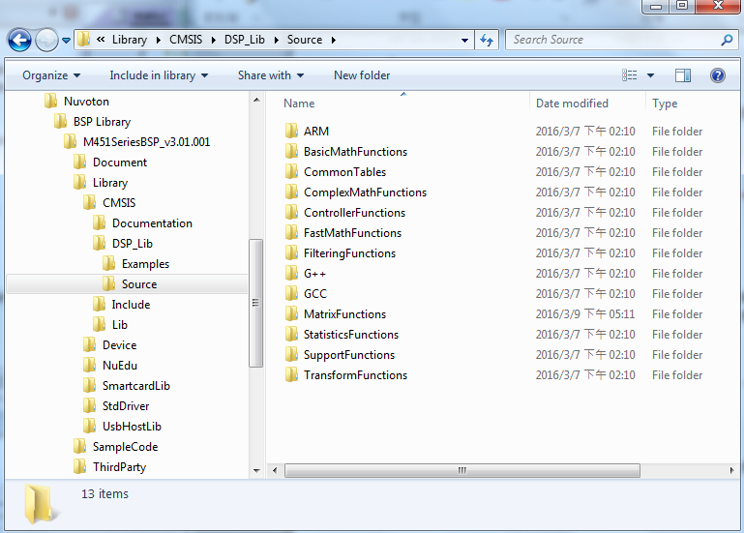Open address bar previous locations dropdown
Screen dimensions: 744x533
465,41
